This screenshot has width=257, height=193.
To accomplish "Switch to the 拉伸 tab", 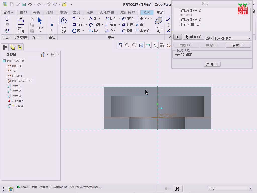I will click(x=147, y=13).
